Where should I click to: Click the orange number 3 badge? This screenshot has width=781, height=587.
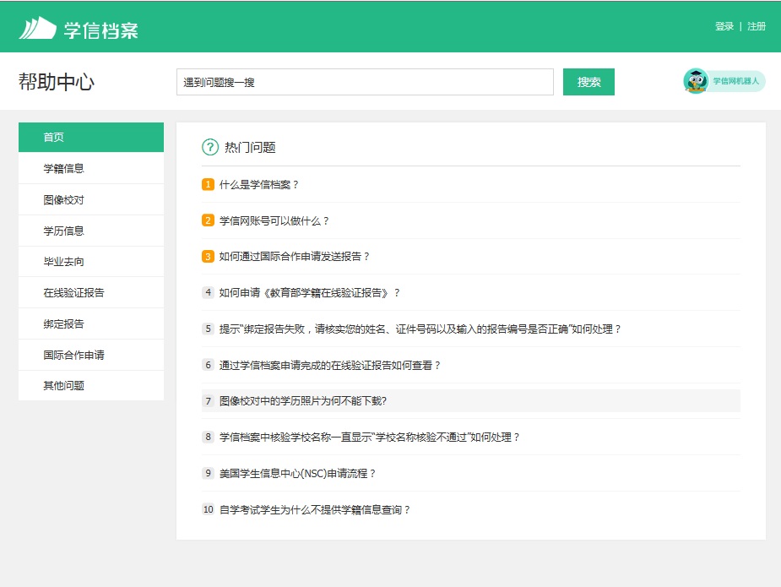coord(208,257)
